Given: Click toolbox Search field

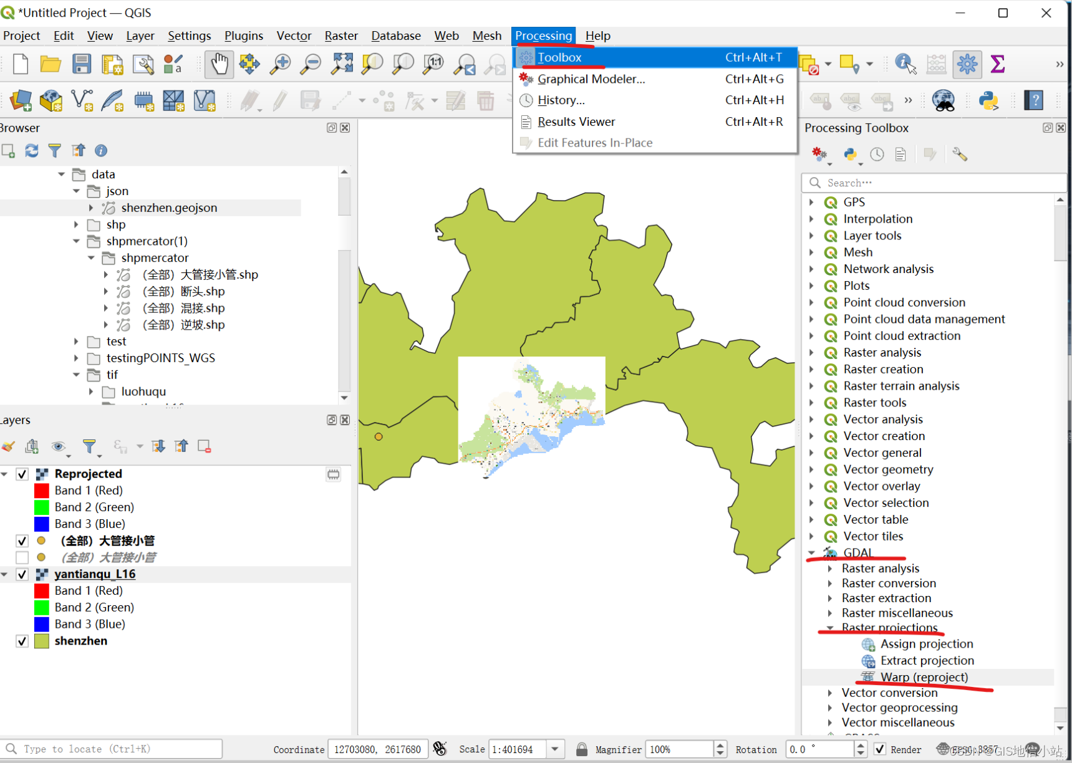Looking at the screenshot, I should 934,183.
